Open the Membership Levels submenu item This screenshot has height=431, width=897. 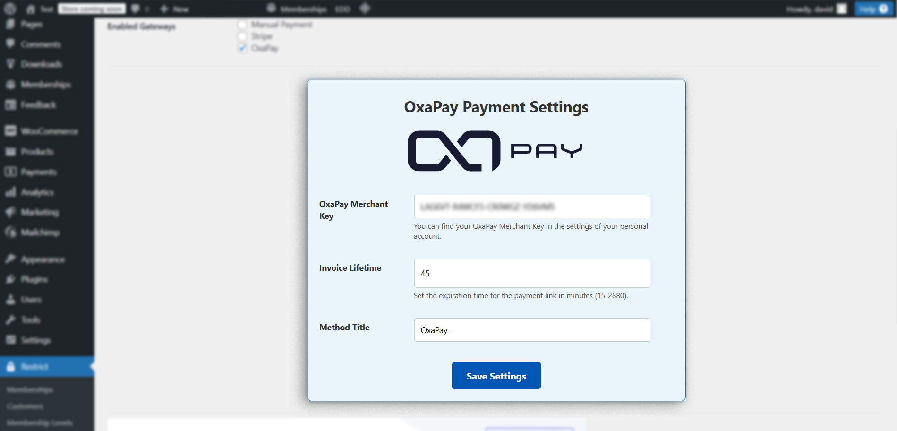(x=40, y=422)
